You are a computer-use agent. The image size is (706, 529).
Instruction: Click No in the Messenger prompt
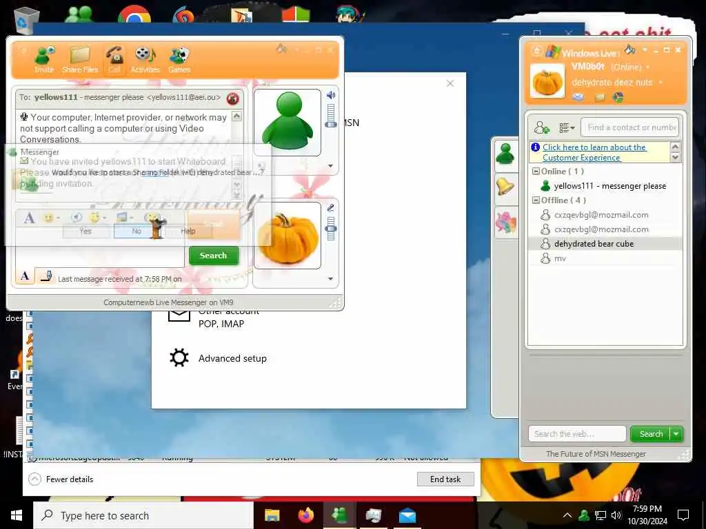[137, 231]
